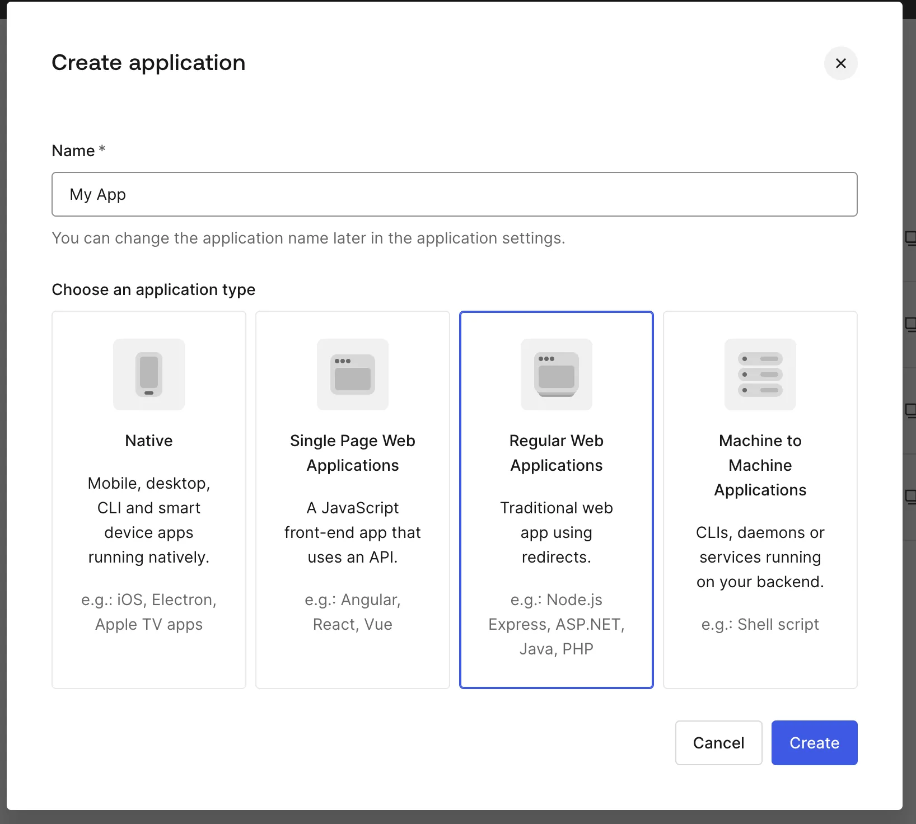Screen dimensions: 916x824
Task: Click the 'iOS, Electron, Apple TV apps' example text
Action: (x=149, y=612)
